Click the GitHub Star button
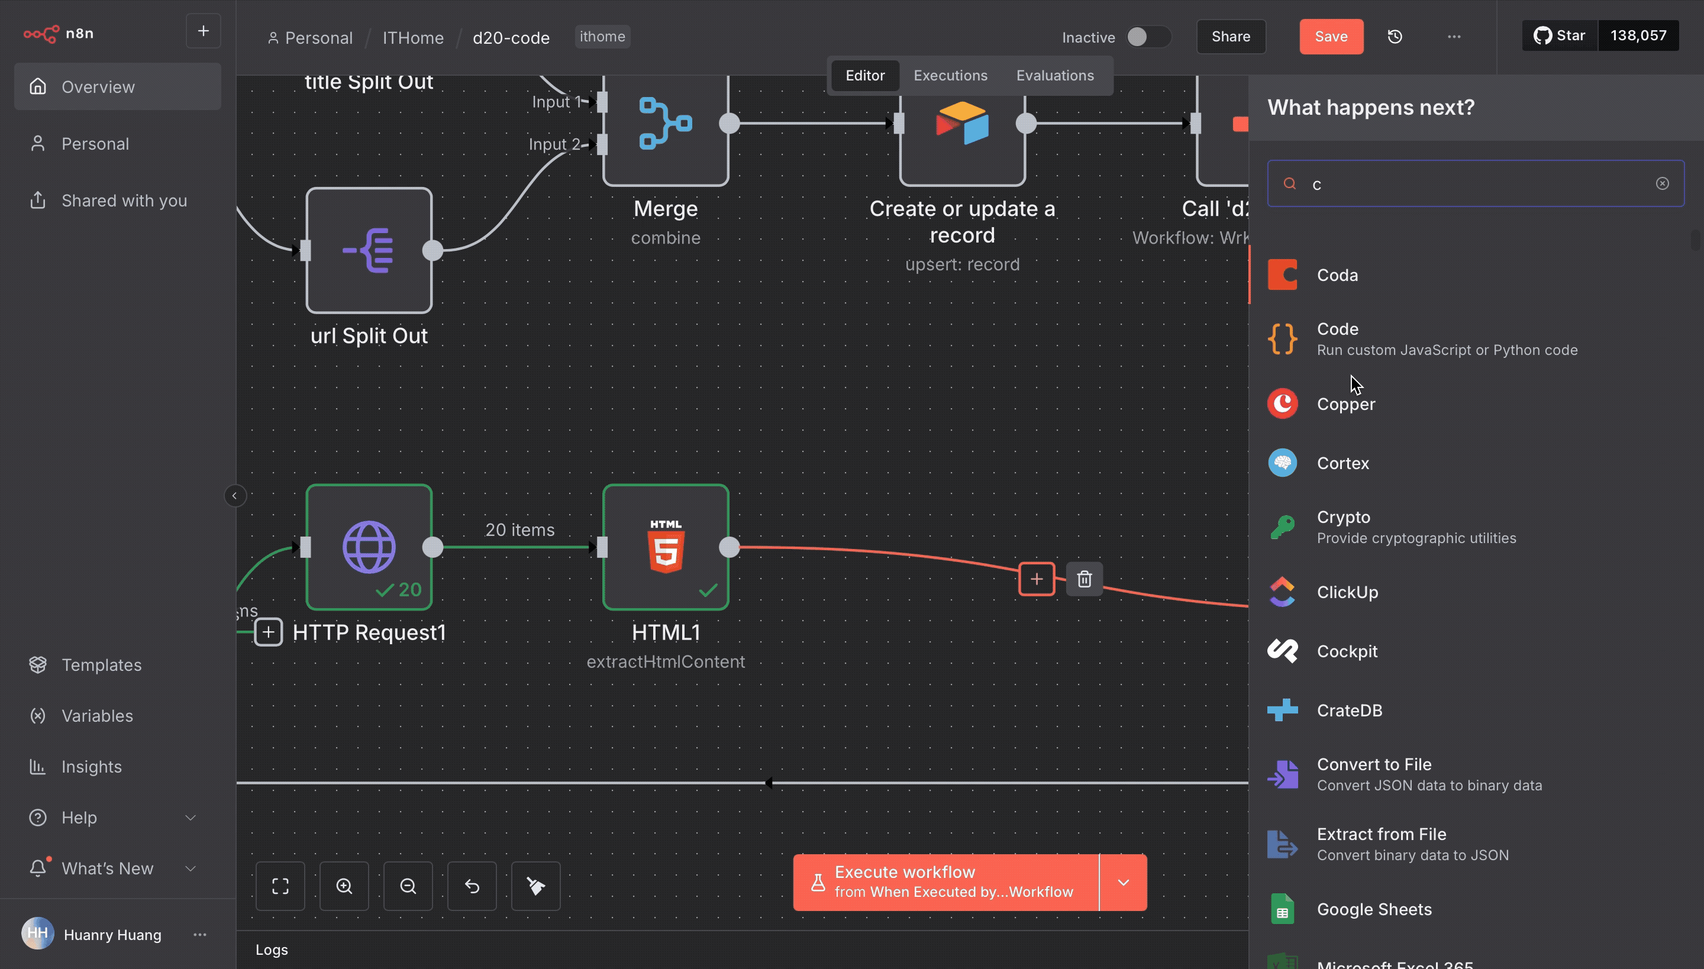 pyautogui.click(x=1560, y=35)
